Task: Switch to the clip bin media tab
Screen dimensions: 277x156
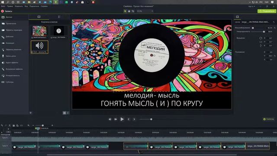Action: 39,17
